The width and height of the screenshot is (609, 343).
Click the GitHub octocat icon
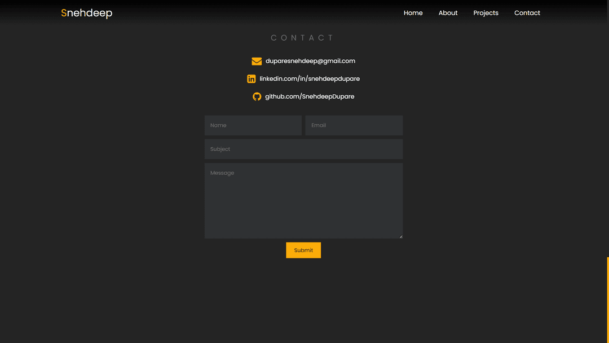(257, 96)
